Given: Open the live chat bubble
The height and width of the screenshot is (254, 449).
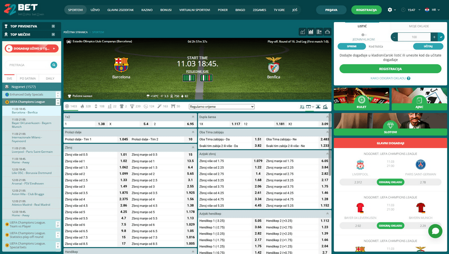Looking at the screenshot, I should click(x=435, y=231).
